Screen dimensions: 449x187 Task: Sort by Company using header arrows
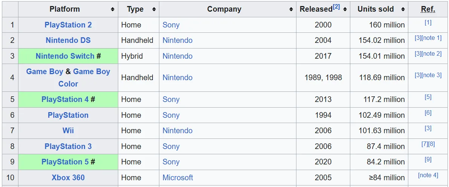pos(291,9)
